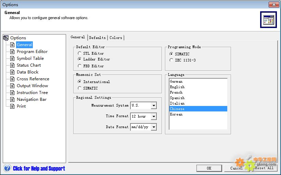This screenshot has width=281, height=175.
Task: Choose International mnemonic set
Action: click(79, 82)
